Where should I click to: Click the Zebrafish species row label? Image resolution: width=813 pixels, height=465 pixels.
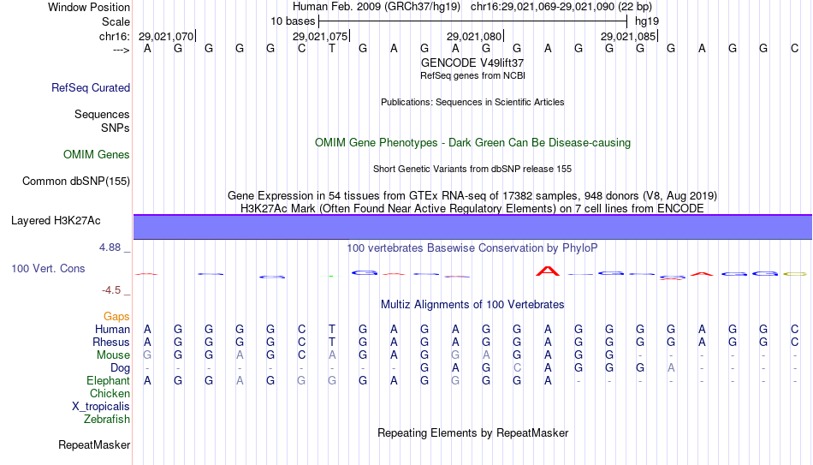[x=107, y=420]
